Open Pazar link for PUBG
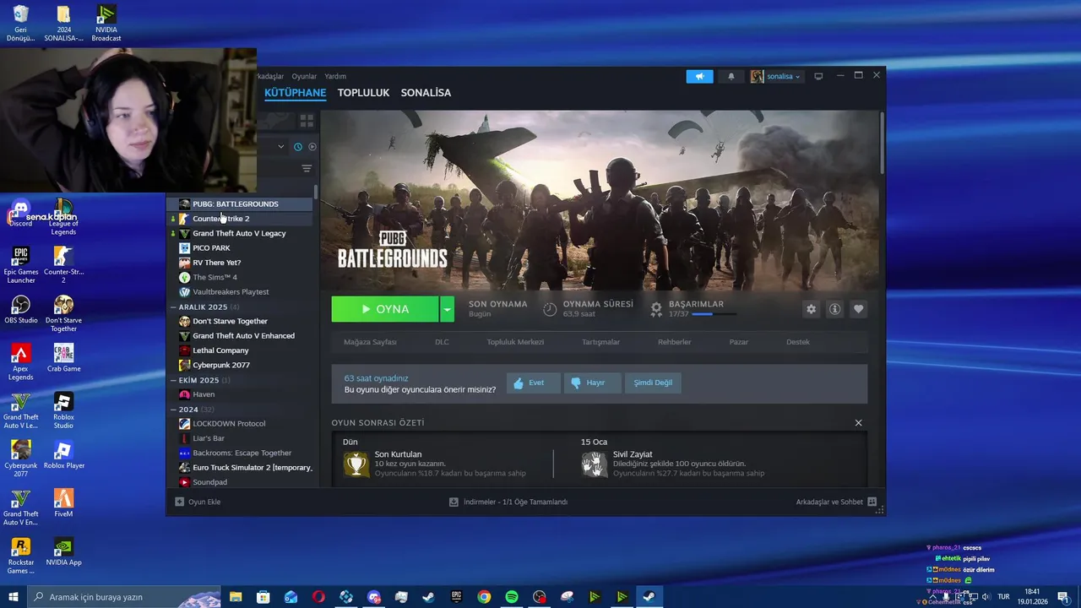 [x=738, y=342]
